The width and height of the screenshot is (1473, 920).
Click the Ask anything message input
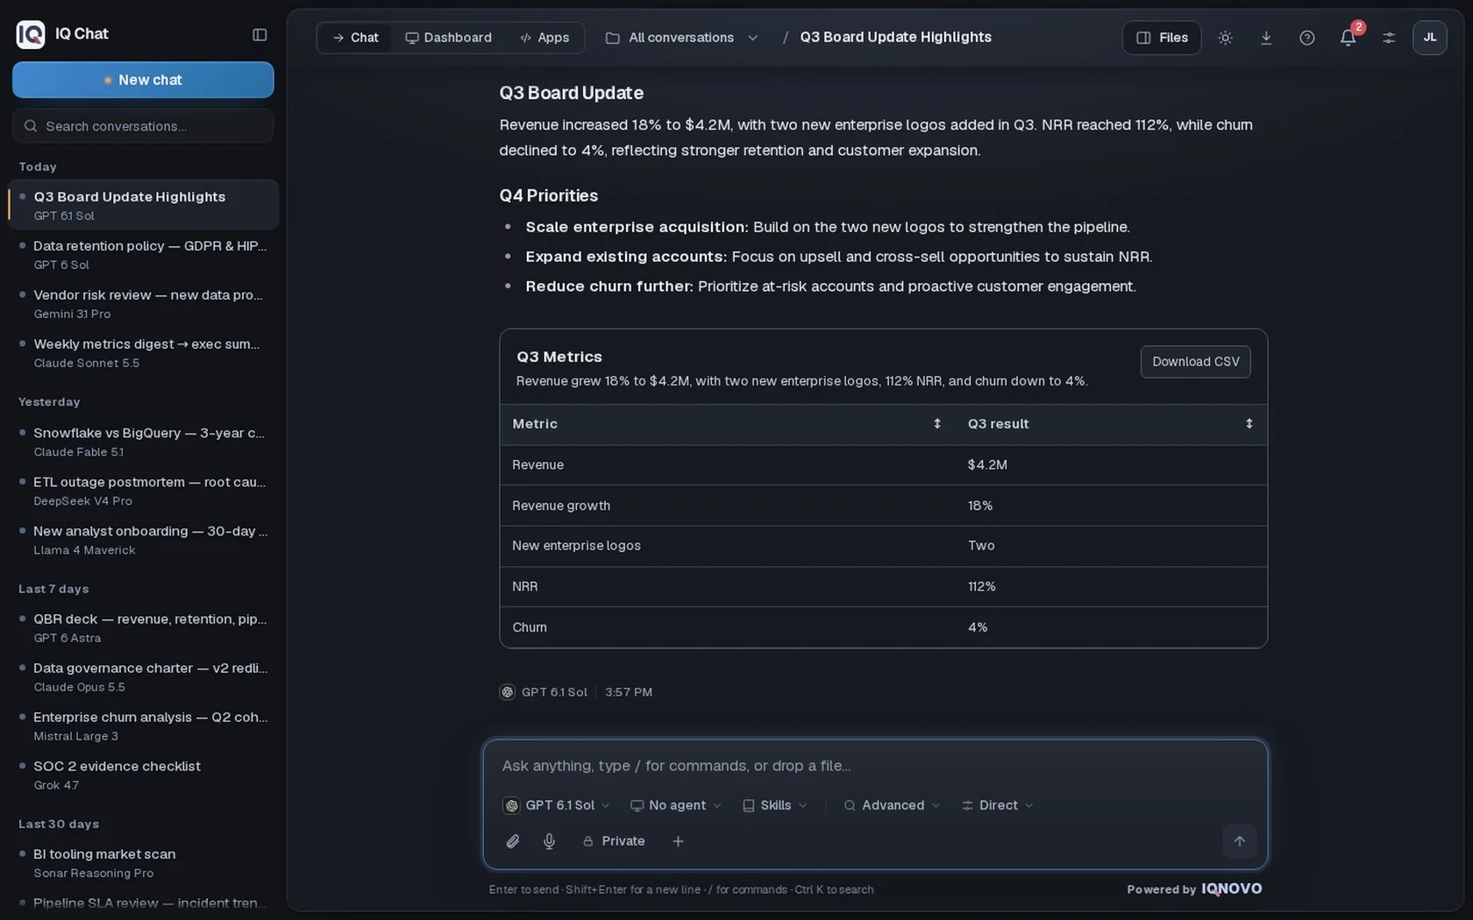pos(875,766)
